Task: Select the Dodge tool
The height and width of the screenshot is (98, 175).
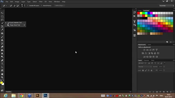Action: 2,57
